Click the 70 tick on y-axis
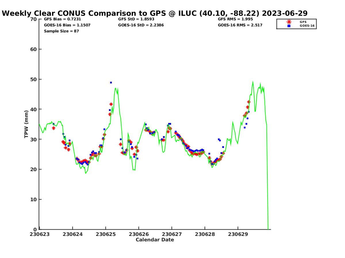This screenshot has height=258, width=345. (x=34, y=19)
